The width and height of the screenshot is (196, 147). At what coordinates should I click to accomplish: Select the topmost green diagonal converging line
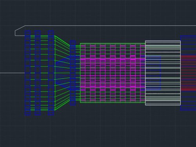pyautogui.click(x=62, y=41)
